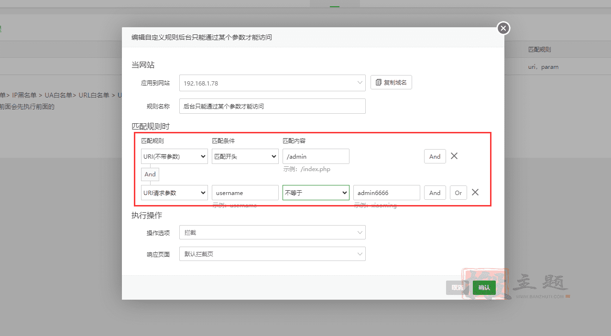Focus the 规则名称 input field

(x=272, y=106)
